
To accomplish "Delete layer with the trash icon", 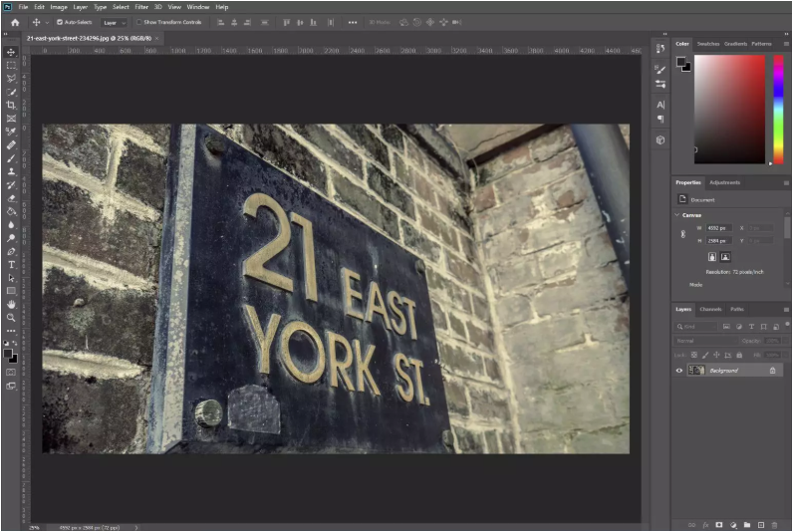I will (774, 525).
